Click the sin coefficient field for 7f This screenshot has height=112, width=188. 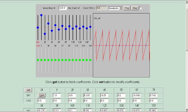[153, 95]
